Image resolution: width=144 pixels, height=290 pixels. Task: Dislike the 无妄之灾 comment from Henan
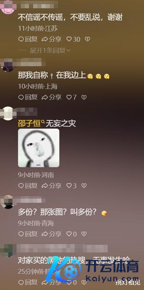coord(84,186)
